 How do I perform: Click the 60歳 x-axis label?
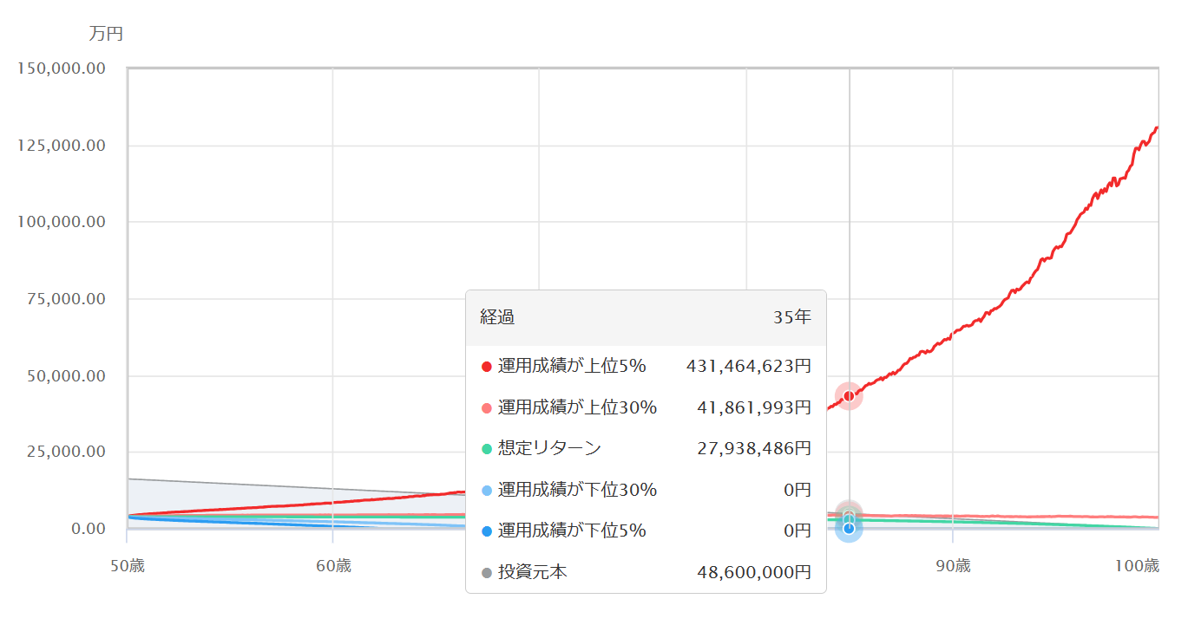(x=333, y=566)
